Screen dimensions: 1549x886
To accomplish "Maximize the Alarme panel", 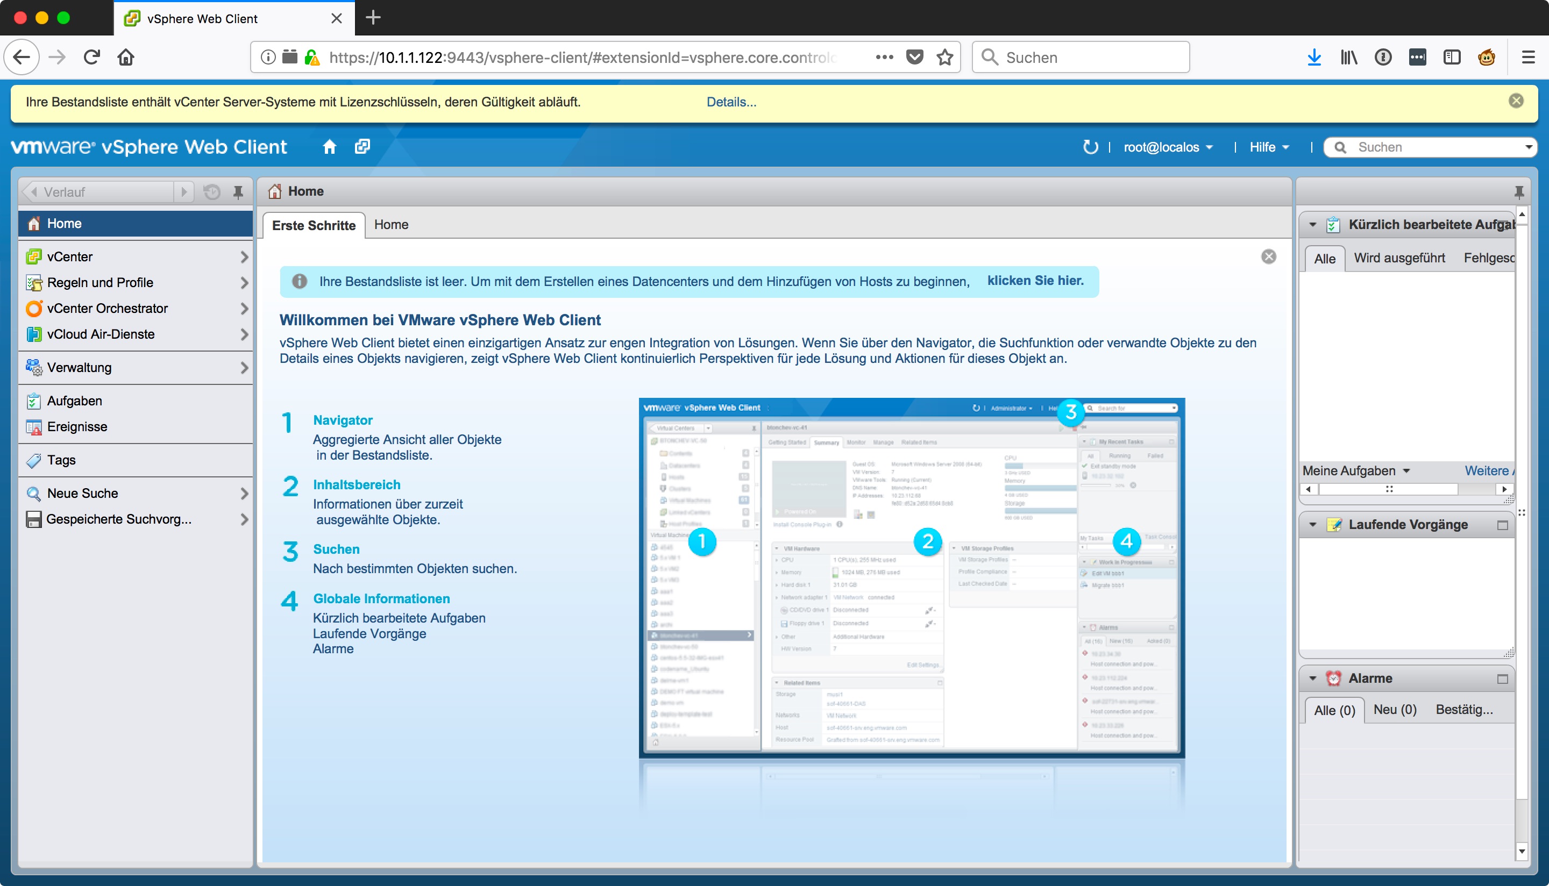I will pyautogui.click(x=1502, y=678).
